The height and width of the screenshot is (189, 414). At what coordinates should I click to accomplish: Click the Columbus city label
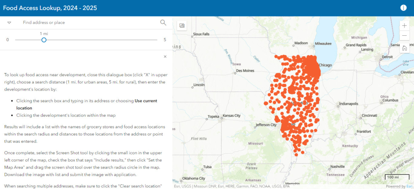390,100
